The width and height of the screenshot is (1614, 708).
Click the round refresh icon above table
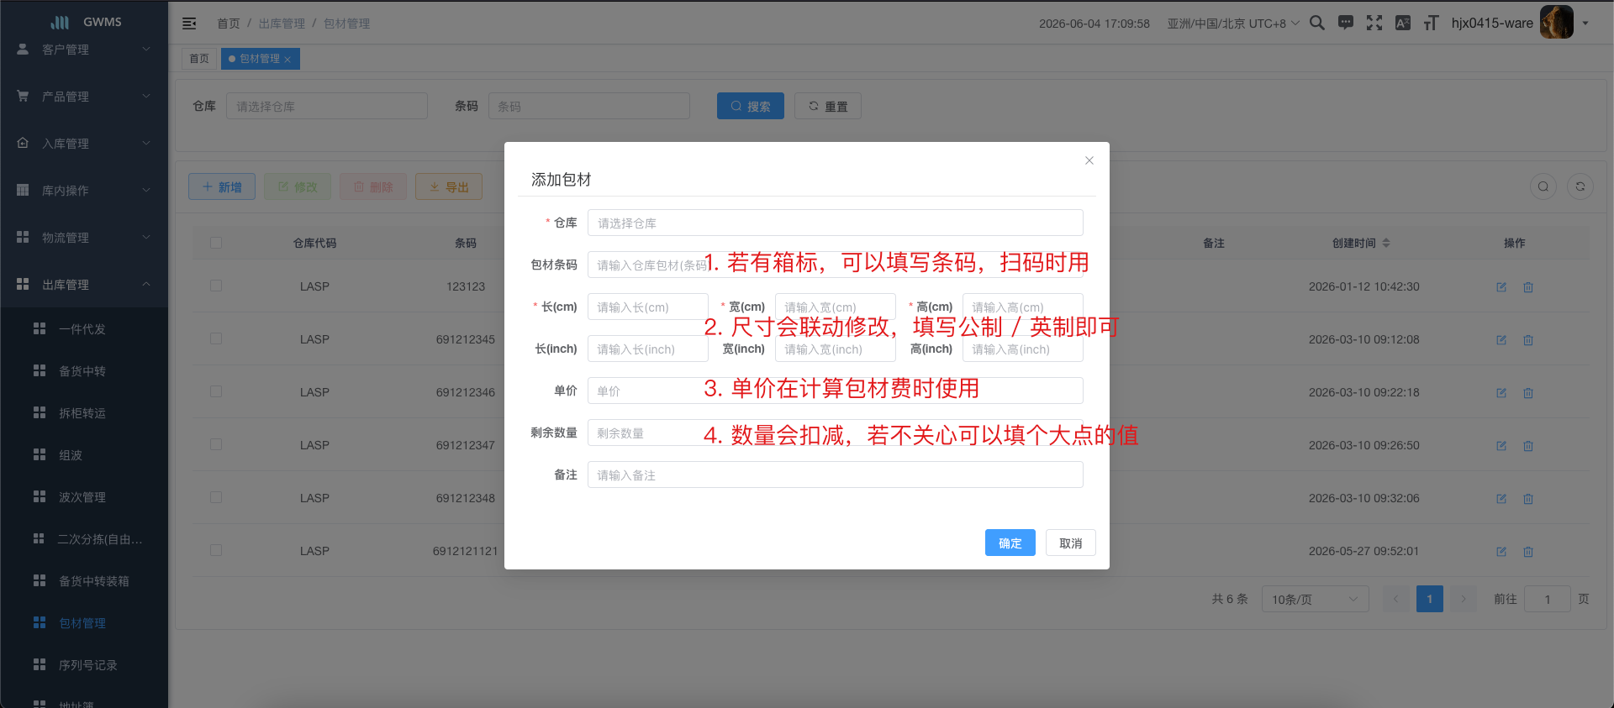click(x=1580, y=186)
